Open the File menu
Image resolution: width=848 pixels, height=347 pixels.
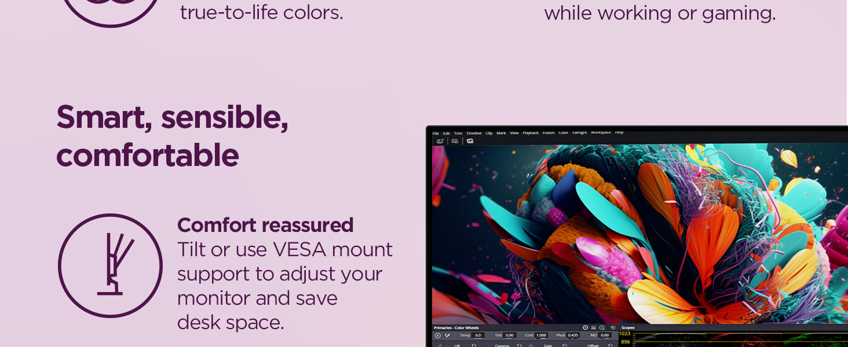pyautogui.click(x=436, y=133)
